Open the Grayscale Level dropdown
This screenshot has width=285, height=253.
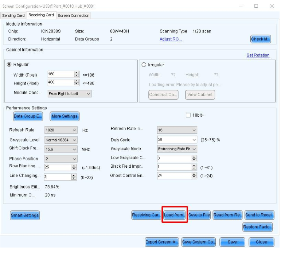pos(61,140)
